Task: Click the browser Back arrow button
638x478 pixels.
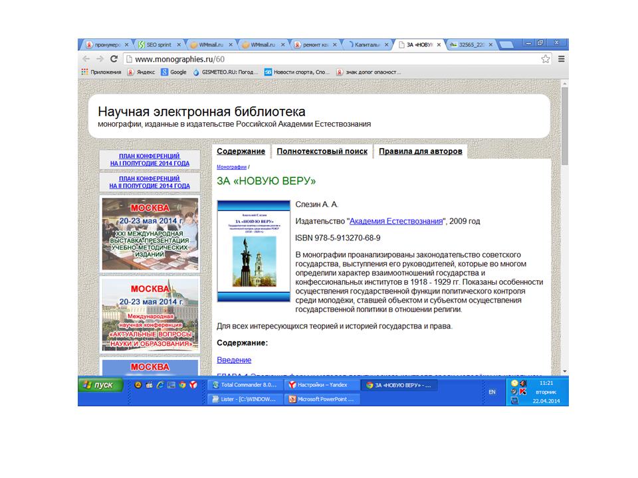Action: click(86, 58)
